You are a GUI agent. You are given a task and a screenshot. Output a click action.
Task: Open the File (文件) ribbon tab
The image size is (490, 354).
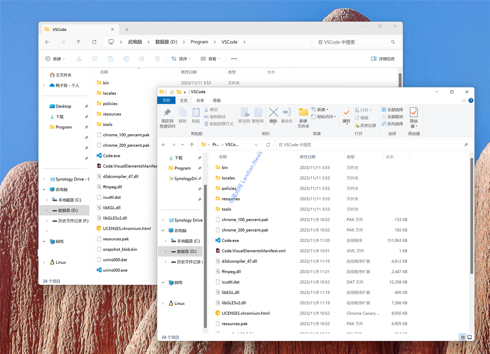coord(167,101)
